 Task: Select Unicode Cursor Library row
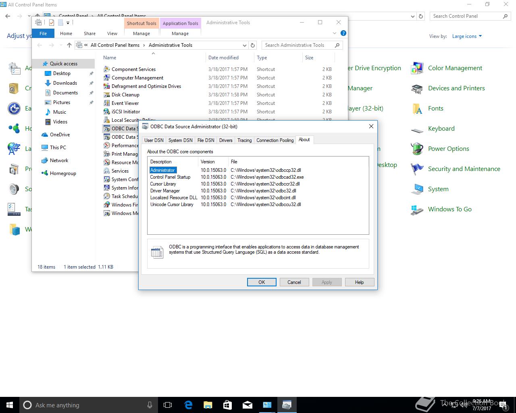coord(258,204)
